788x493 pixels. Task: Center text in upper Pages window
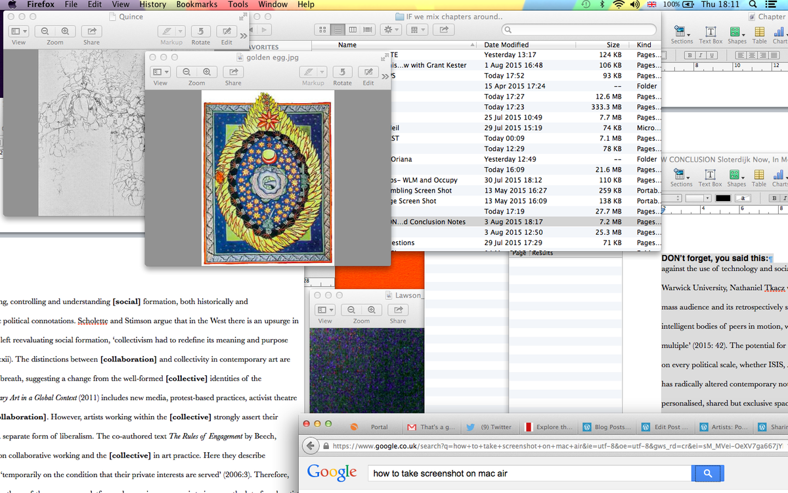click(753, 57)
